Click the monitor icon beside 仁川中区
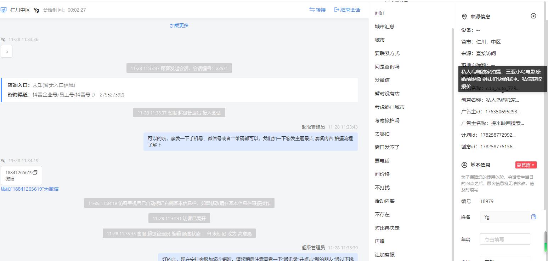The image size is (548, 261). pyautogui.click(x=4, y=10)
